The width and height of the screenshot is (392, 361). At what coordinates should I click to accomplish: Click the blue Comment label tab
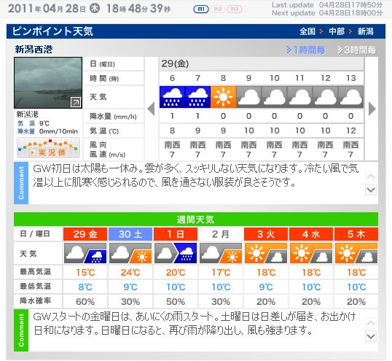pyautogui.click(x=21, y=183)
